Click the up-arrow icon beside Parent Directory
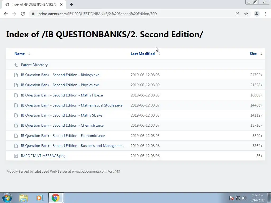Viewport: 271px width, 203px height. [x=16, y=65]
